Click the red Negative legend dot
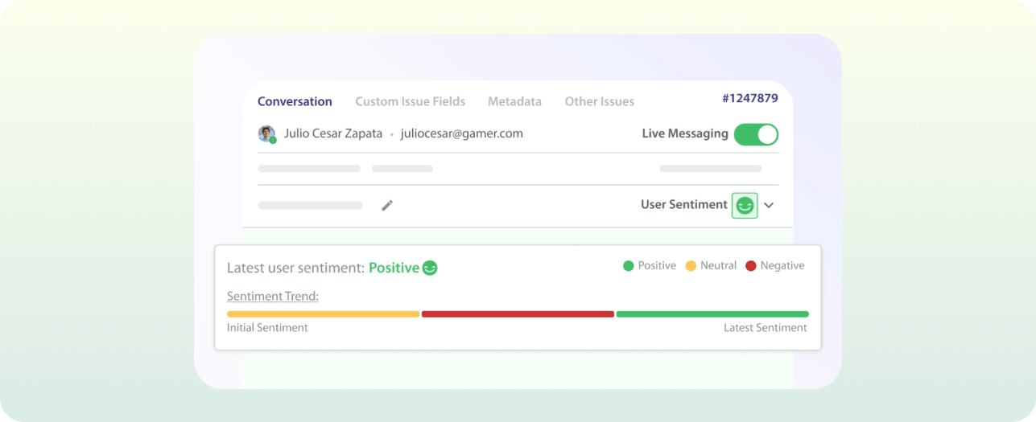This screenshot has width=1036, height=422. point(751,266)
